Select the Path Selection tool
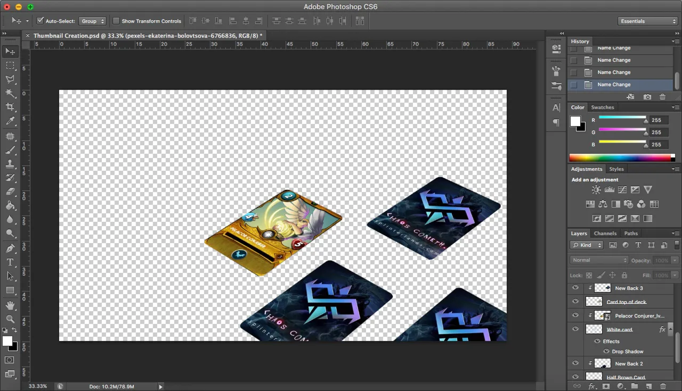 click(x=10, y=276)
